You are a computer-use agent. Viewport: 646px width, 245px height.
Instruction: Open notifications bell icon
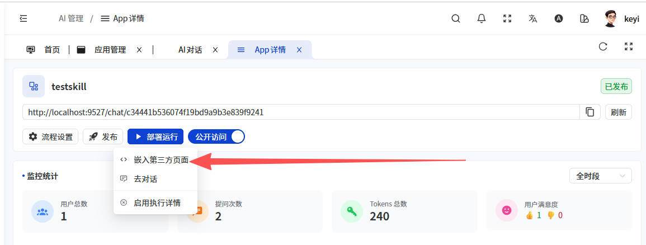482,18
